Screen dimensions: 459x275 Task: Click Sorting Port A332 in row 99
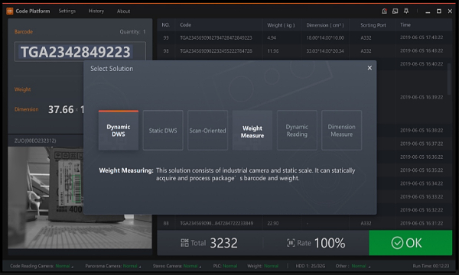coord(366,37)
